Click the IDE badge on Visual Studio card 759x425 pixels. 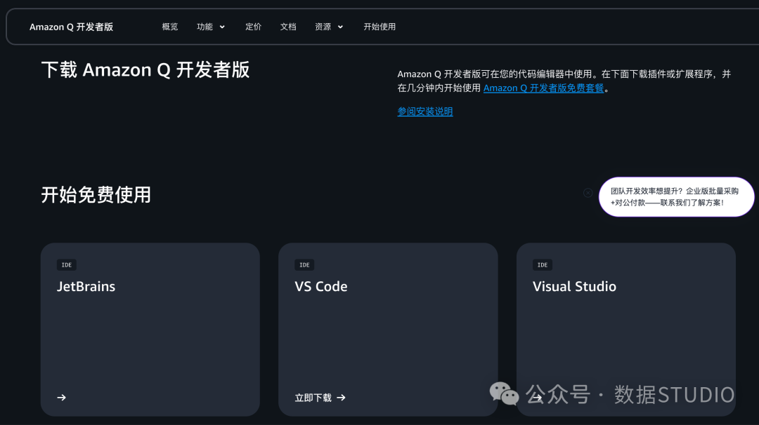click(x=543, y=264)
